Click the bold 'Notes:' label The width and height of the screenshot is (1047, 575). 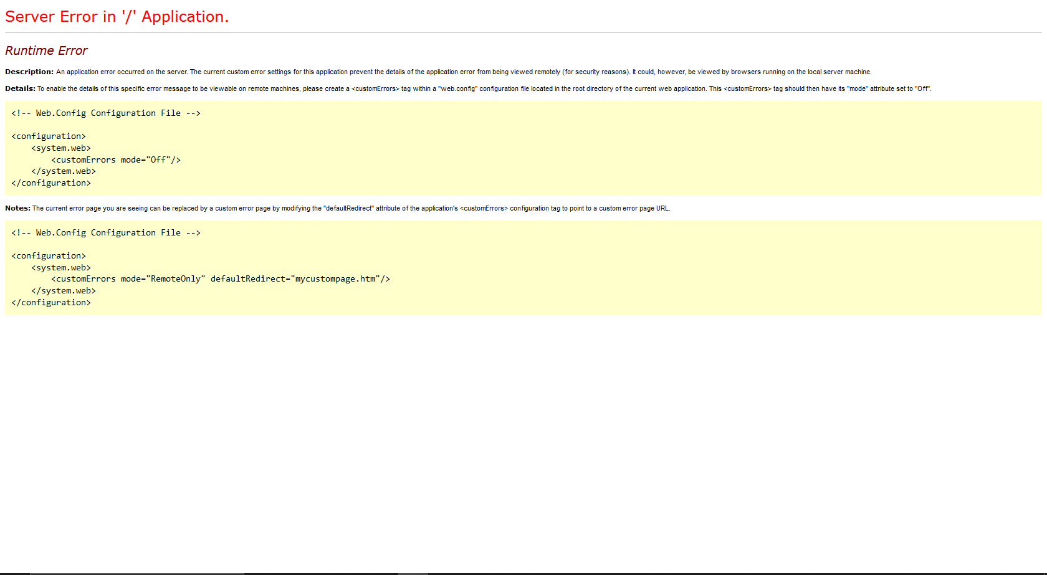(x=17, y=208)
